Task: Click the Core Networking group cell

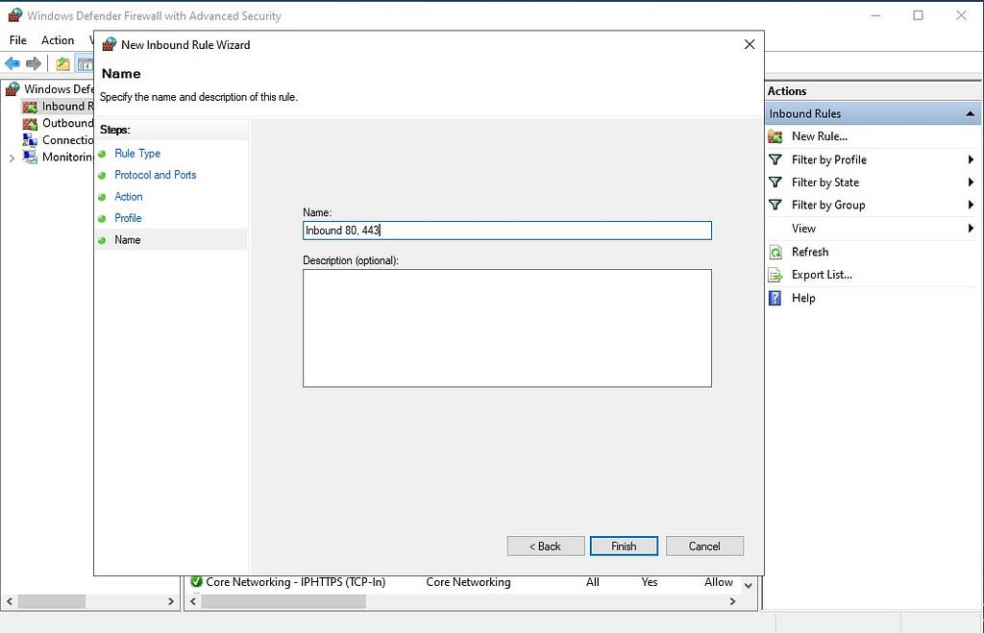Action: (x=468, y=582)
